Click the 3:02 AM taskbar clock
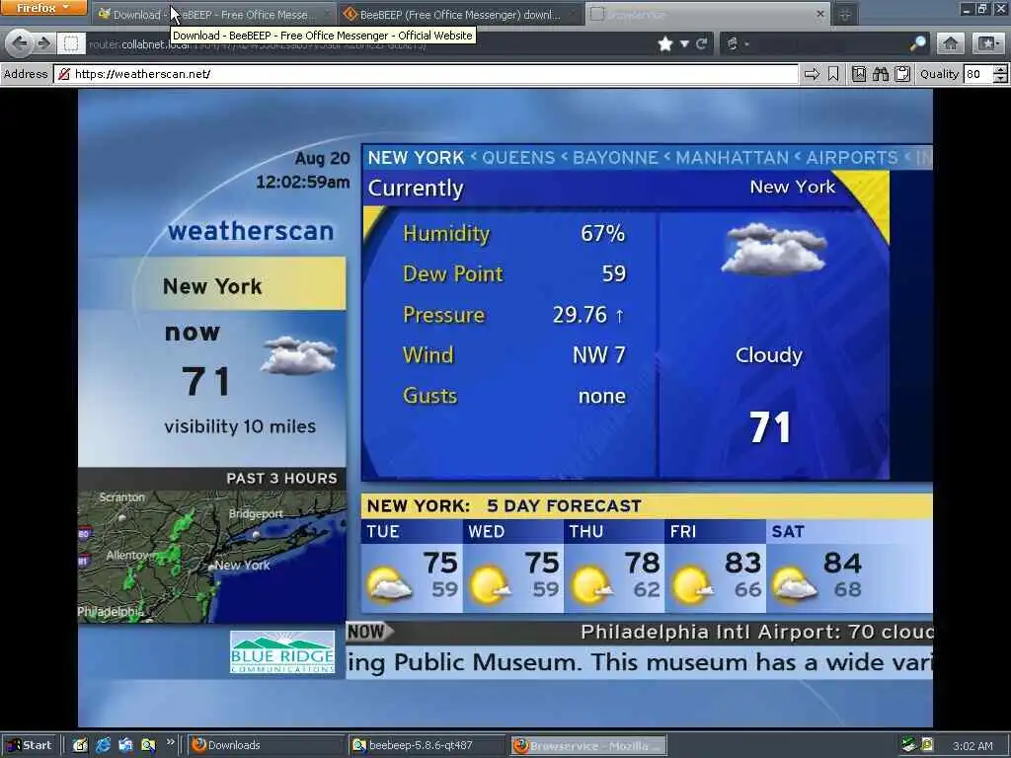Screen dimensions: 1011x758 (x=972, y=746)
